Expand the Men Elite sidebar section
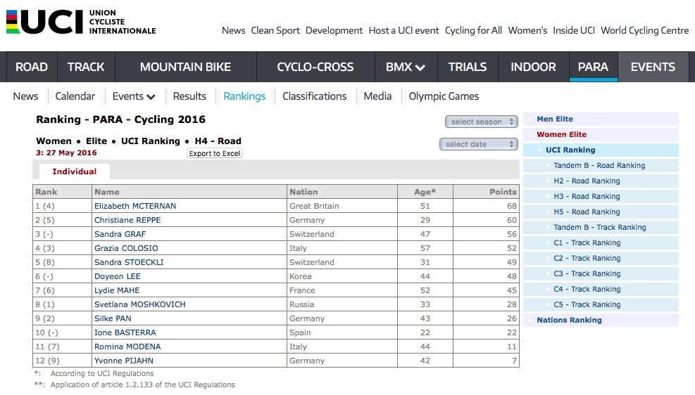Viewport: 695px width, 395px height. 555,119
